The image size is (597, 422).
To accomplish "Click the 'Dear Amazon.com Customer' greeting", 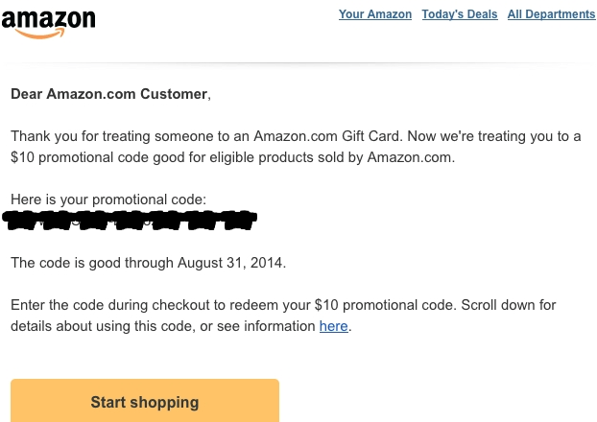I will tap(110, 94).
